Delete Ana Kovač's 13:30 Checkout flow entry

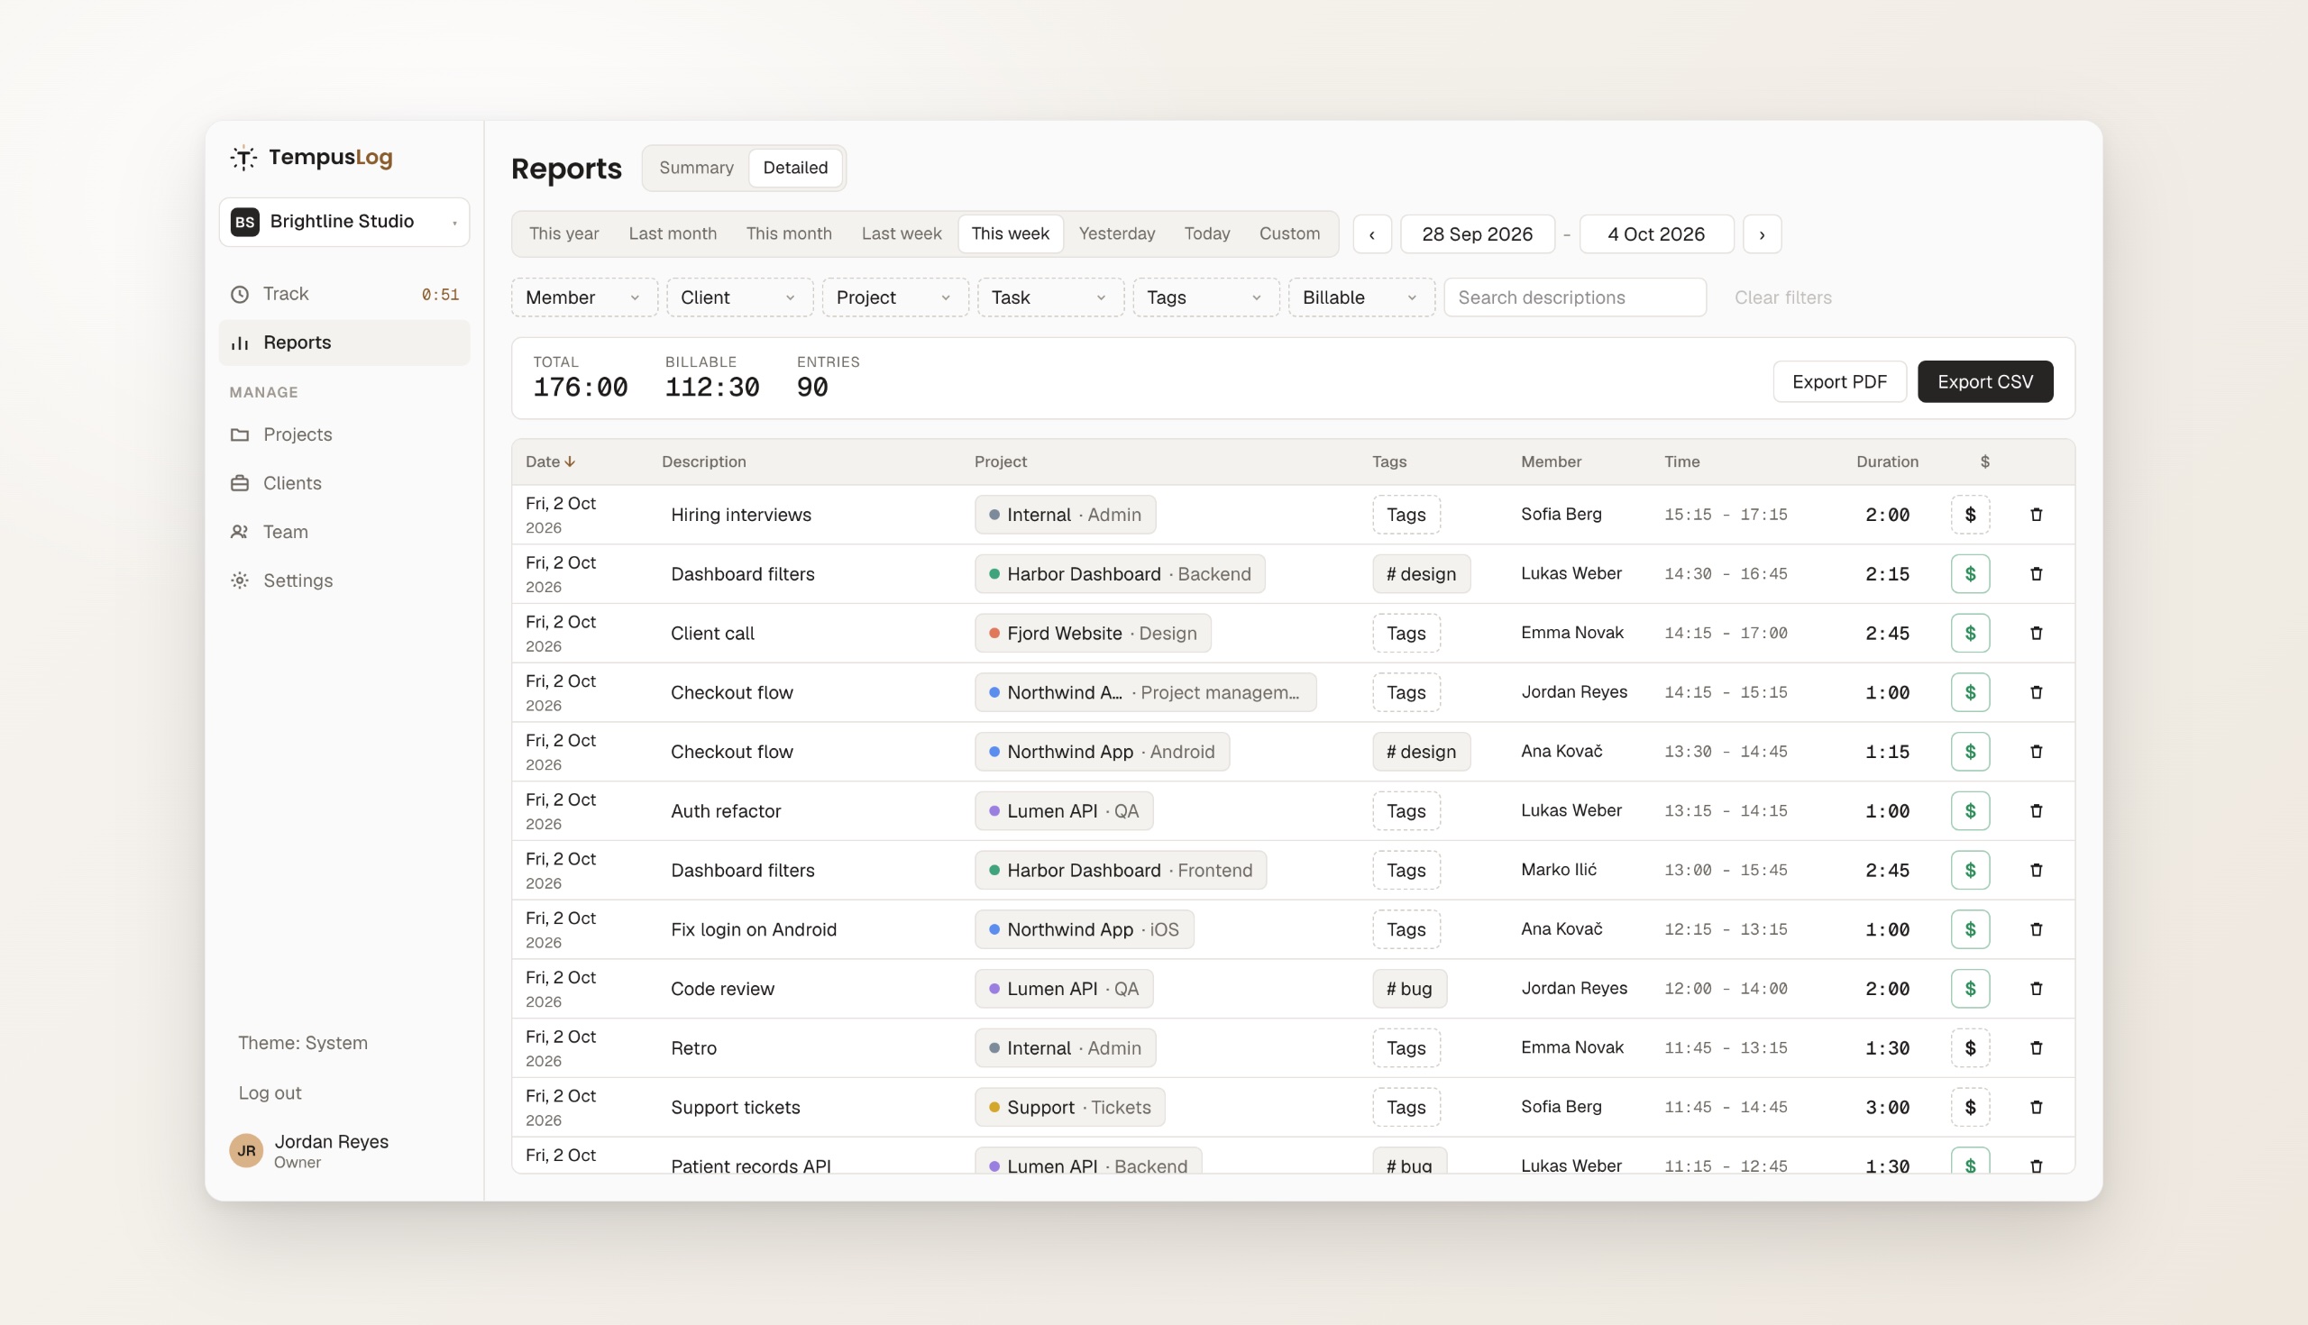click(x=2036, y=752)
